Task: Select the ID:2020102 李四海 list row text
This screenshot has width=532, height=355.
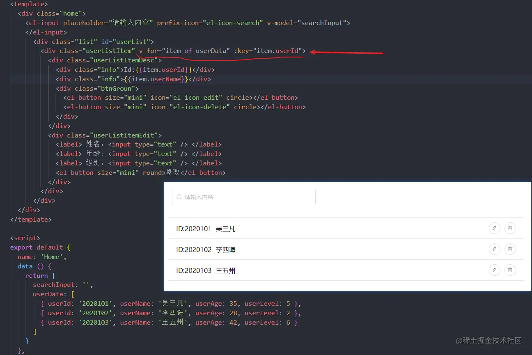Action: (206, 250)
